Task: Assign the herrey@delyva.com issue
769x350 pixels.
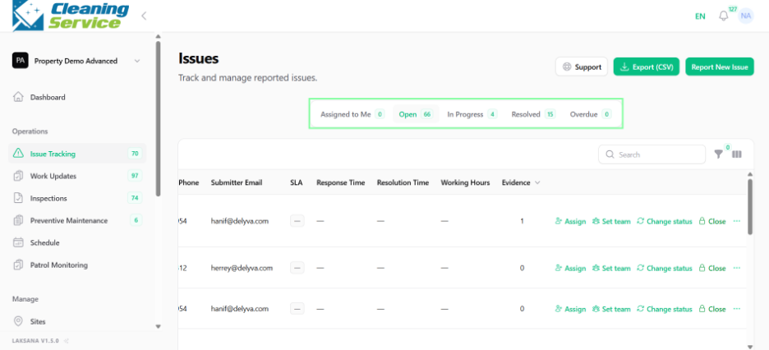Action: [570, 268]
